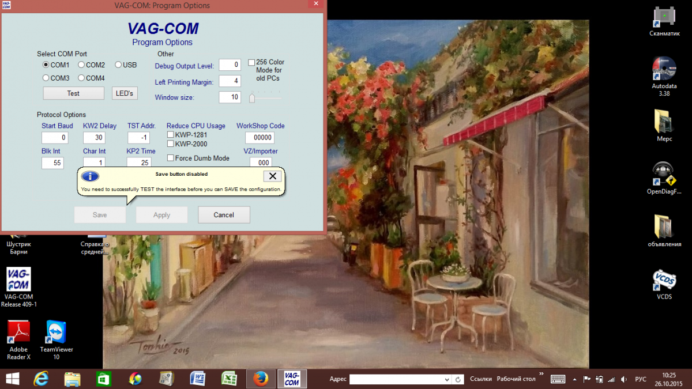The image size is (692, 389).
Task: Enable Force Dumb Mode checkbox
Action: [170, 158]
